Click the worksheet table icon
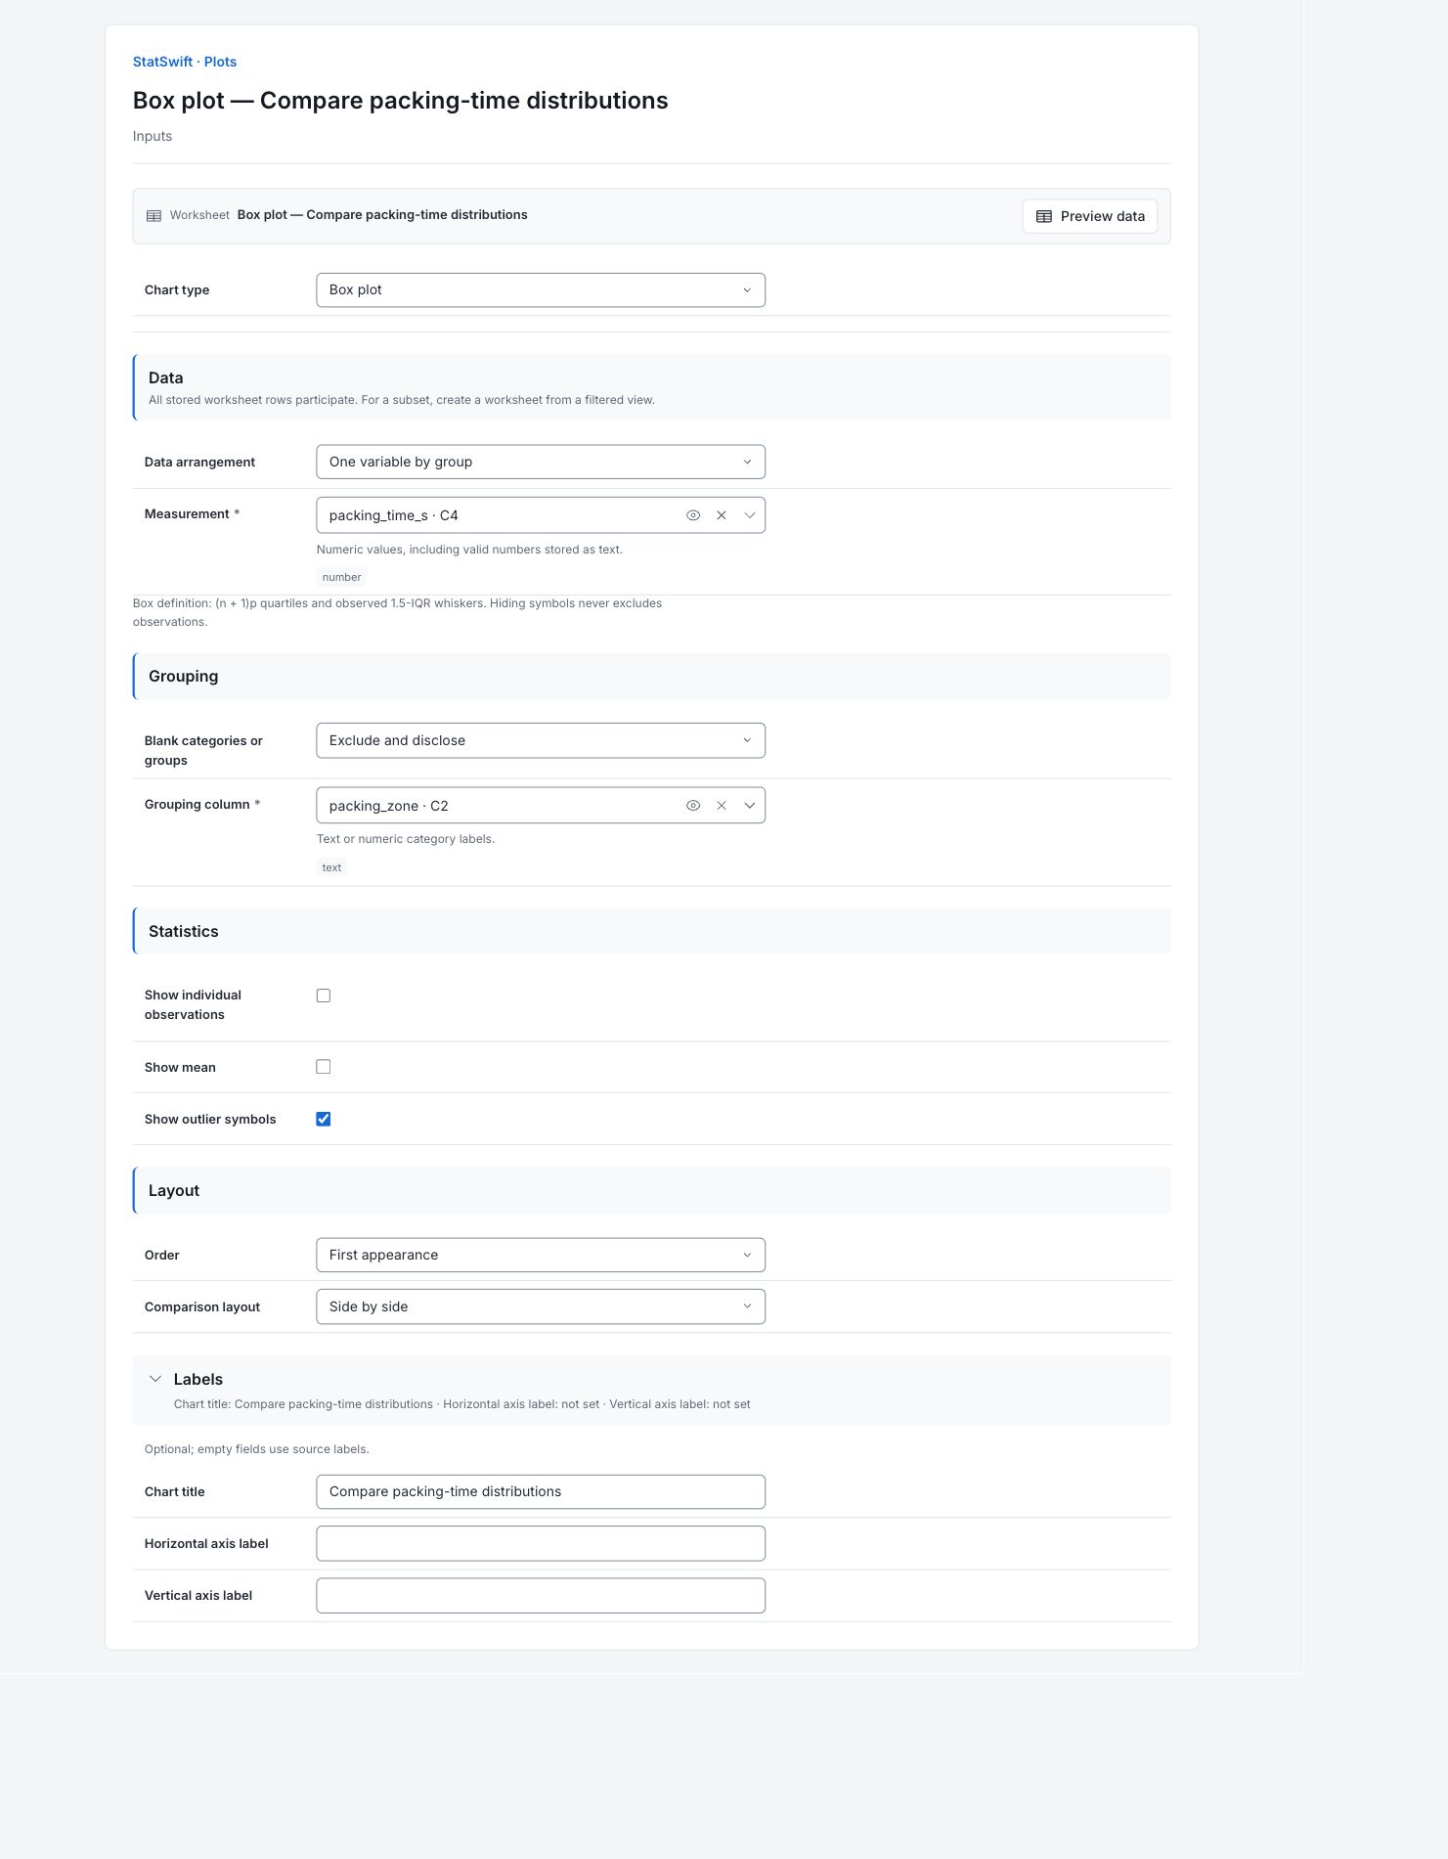The image size is (1448, 1859). point(154,216)
